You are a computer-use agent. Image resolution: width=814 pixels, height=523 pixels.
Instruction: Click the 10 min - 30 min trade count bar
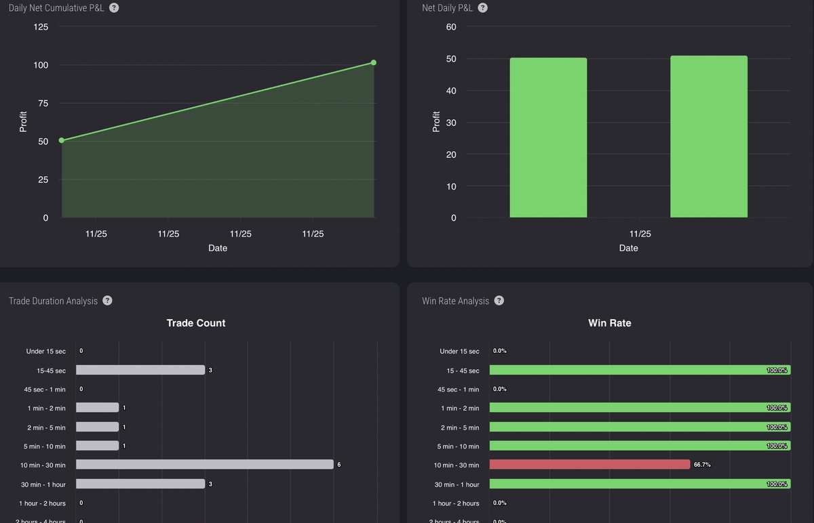(205, 465)
